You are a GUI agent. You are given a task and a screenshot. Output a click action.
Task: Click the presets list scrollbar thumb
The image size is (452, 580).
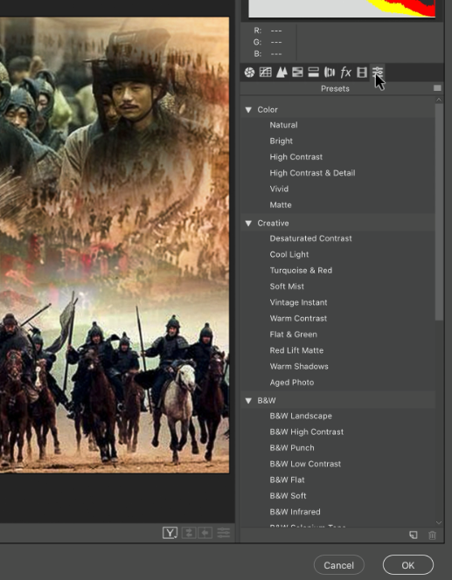coord(439,211)
